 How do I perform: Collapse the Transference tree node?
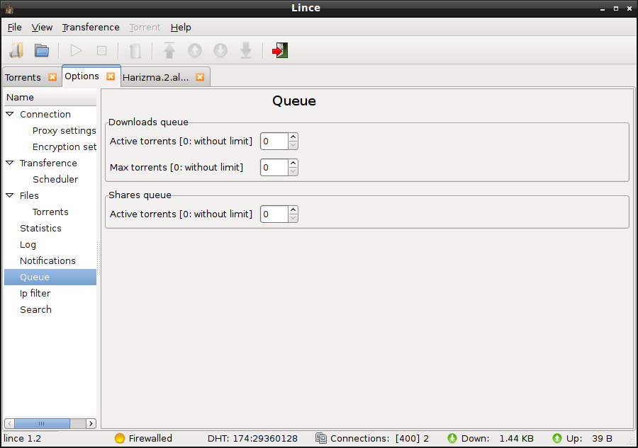[x=10, y=163]
